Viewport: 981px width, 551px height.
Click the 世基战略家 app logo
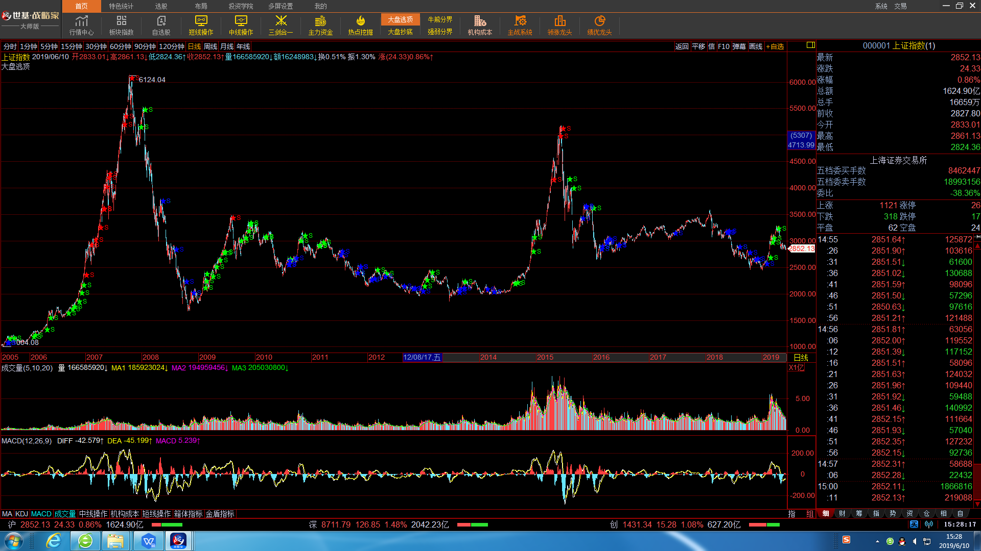click(x=31, y=19)
